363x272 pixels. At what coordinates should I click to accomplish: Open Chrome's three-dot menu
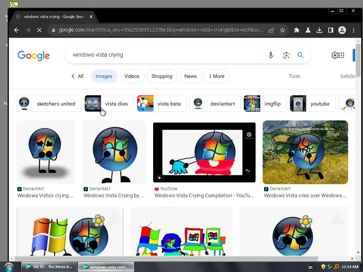point(353,30)
